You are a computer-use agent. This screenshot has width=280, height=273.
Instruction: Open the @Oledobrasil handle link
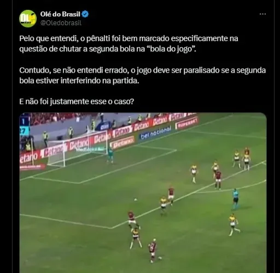pos(61,23)
